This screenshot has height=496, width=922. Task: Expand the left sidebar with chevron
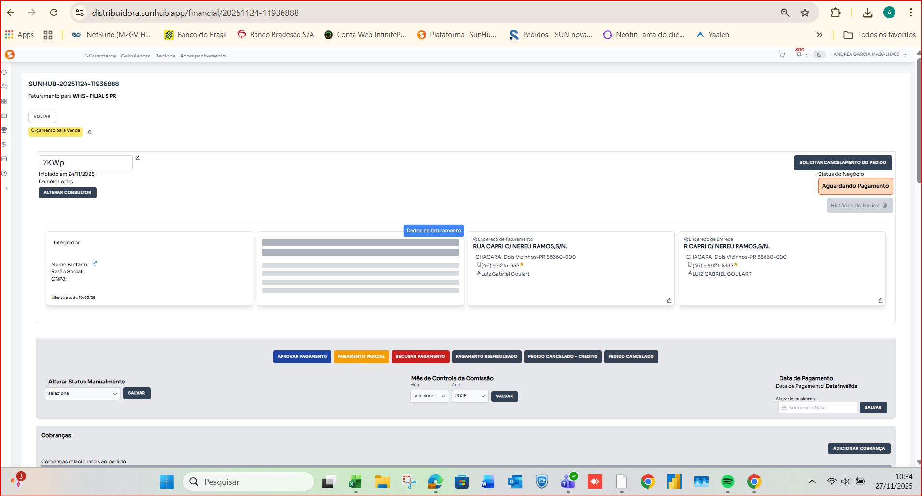point(6,189)
